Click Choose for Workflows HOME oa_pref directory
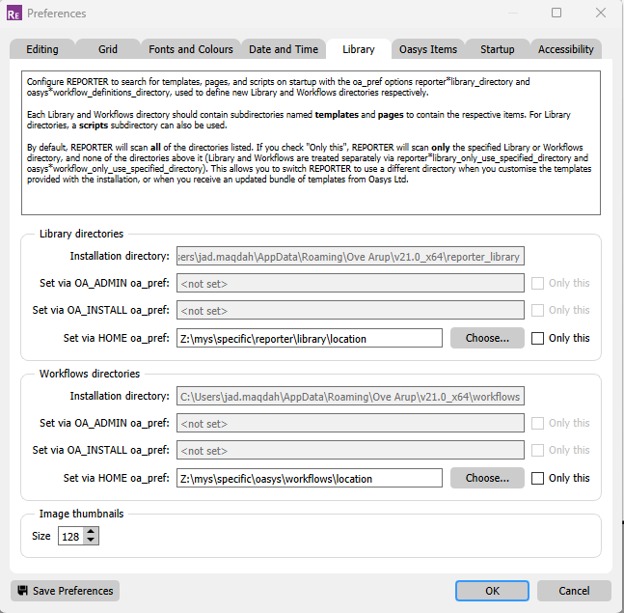Image resolution: width=624 pixels, height=613 pixels. (487, 478)
